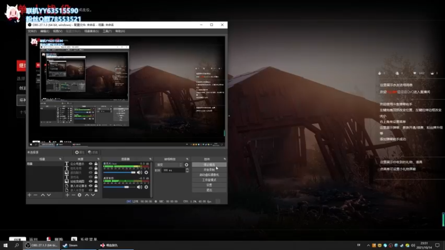Open the Windows taskbar search

[17, 246]
